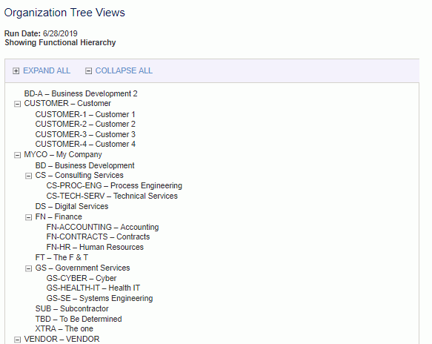Select CUSTOMER-3 – Customer 3 item

click(x=85, y=134)
